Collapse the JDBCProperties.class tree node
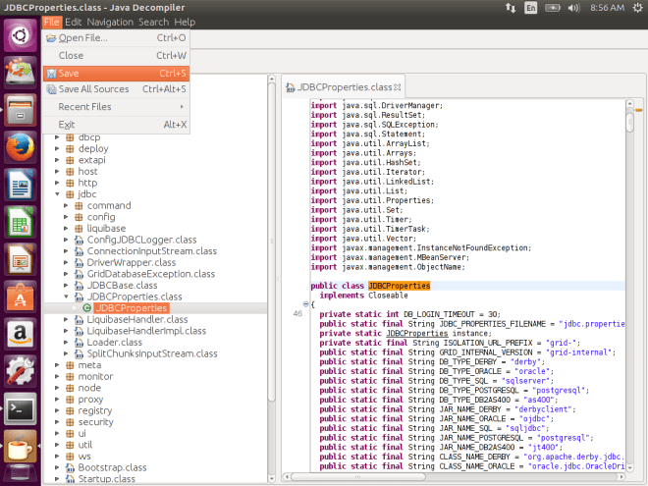The height and width of the screenshot is (486, 648). tap(68, 297)
